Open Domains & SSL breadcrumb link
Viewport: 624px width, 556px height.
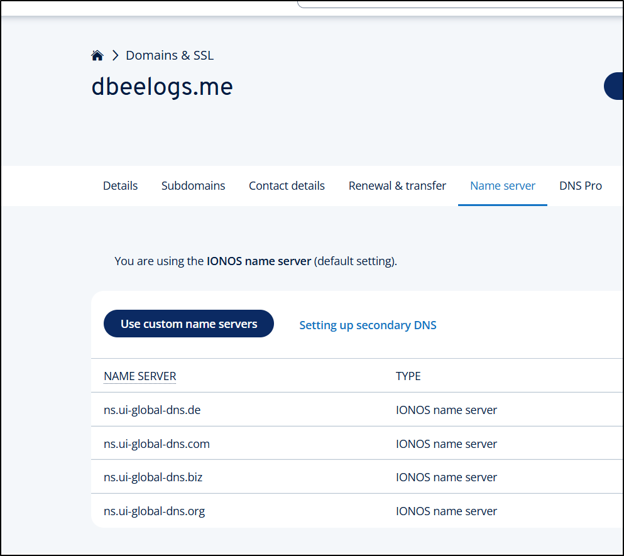tap(170, 56)
